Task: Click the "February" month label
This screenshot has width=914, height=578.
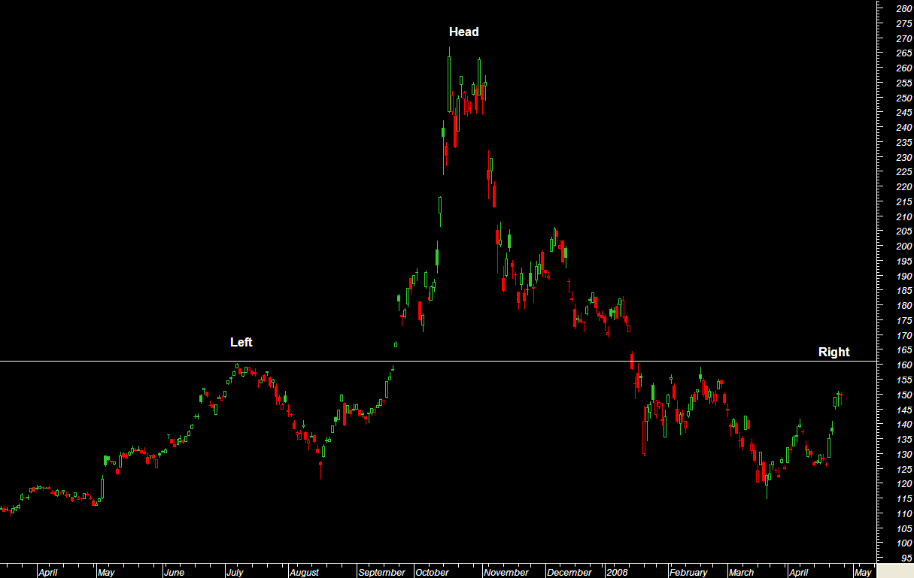Action: coord(688,572)
